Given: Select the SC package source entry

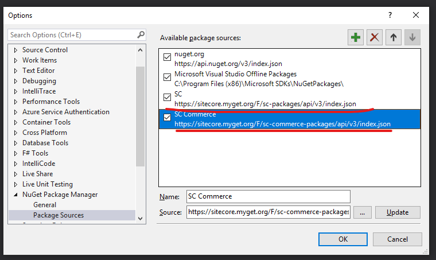Looking at the screenshot, I should coord(264,99).
